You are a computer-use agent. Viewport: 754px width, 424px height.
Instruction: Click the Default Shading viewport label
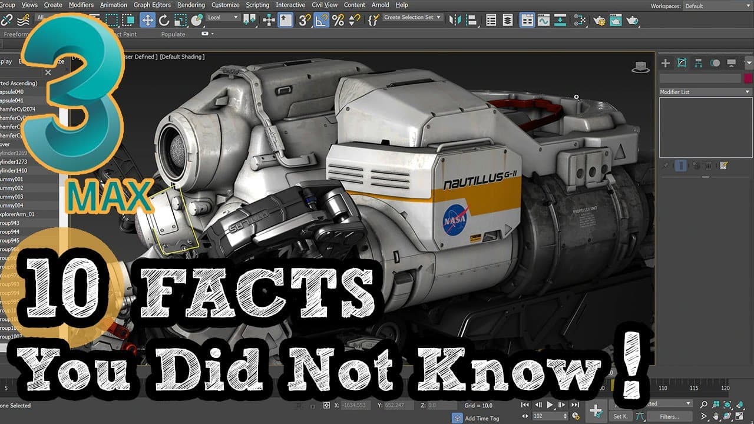182,57
